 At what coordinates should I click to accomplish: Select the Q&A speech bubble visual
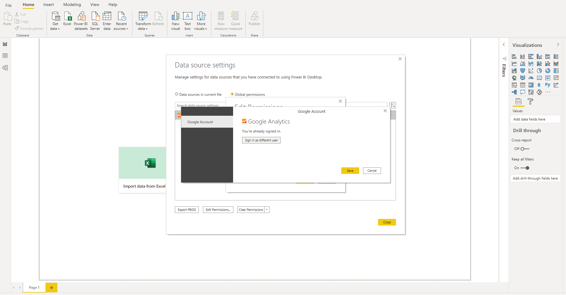523,92
